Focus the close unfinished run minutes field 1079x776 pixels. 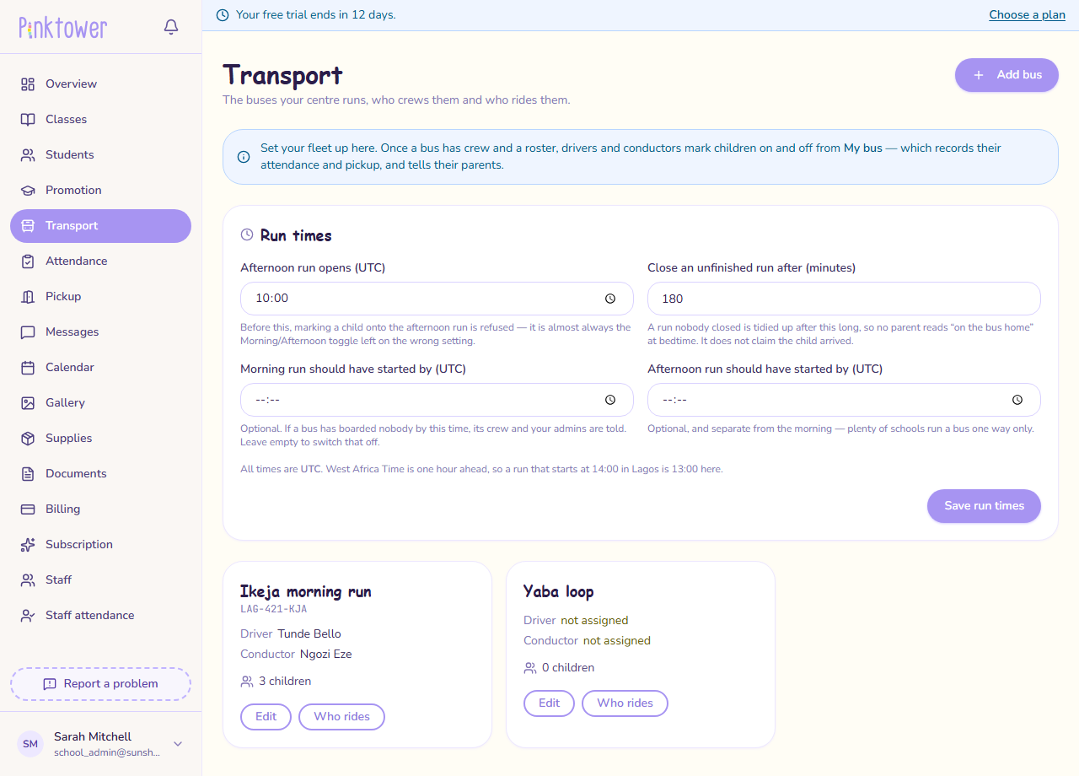pyautogui.click(x=844, y=299)
